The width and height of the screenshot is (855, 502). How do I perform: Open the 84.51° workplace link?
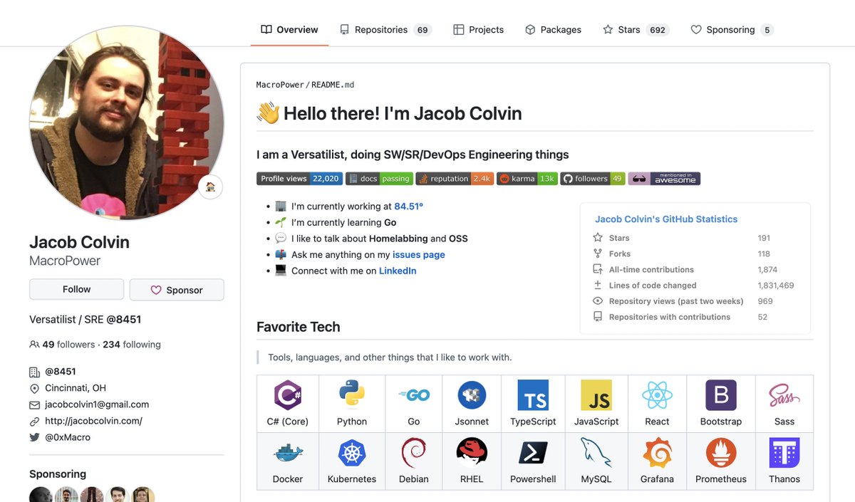[408, 206]
